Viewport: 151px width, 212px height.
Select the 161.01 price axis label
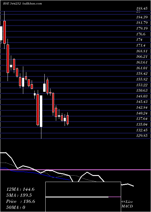pyautogui.click(x=142, y=68)
